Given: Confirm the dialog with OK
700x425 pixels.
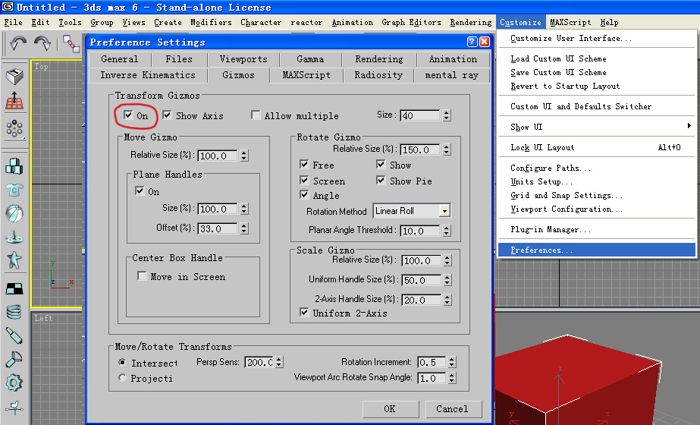Looking at the screenshot, I should coord(390,409).
